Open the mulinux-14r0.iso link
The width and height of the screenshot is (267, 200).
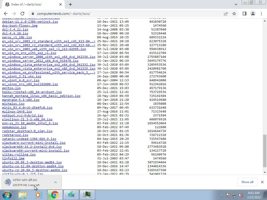17,111
